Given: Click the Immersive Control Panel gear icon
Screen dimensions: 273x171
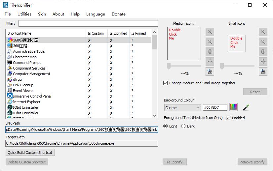Looking at the screenshot, I should (x=10, y=96).
